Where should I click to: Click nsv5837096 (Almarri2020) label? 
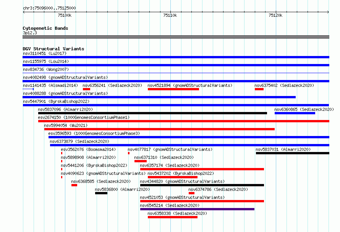(x=65, y=109)
